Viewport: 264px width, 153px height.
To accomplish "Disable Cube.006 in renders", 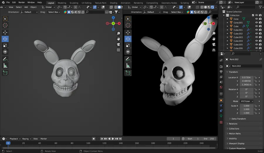I will [x=260, y=48].
